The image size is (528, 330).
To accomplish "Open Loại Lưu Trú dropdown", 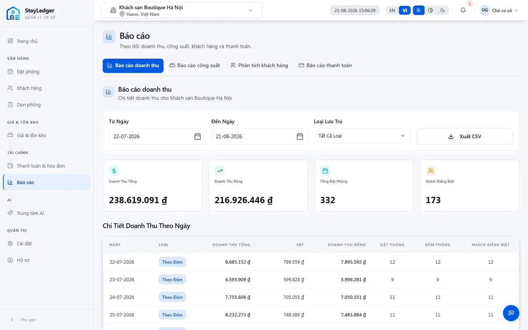I will [362, 136].
